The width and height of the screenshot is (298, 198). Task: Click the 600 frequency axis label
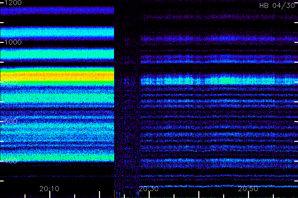(x=11, y=121)
